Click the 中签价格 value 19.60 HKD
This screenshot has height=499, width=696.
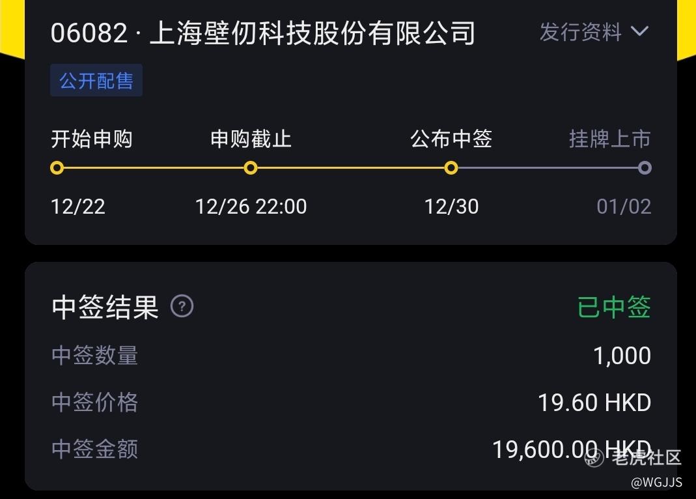click(x=594, y=403)
